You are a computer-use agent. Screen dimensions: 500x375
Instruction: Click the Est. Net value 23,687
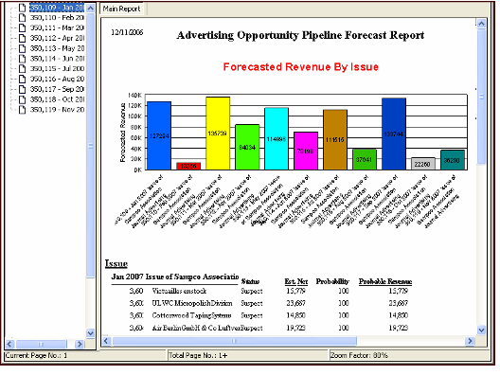(295, 303)
